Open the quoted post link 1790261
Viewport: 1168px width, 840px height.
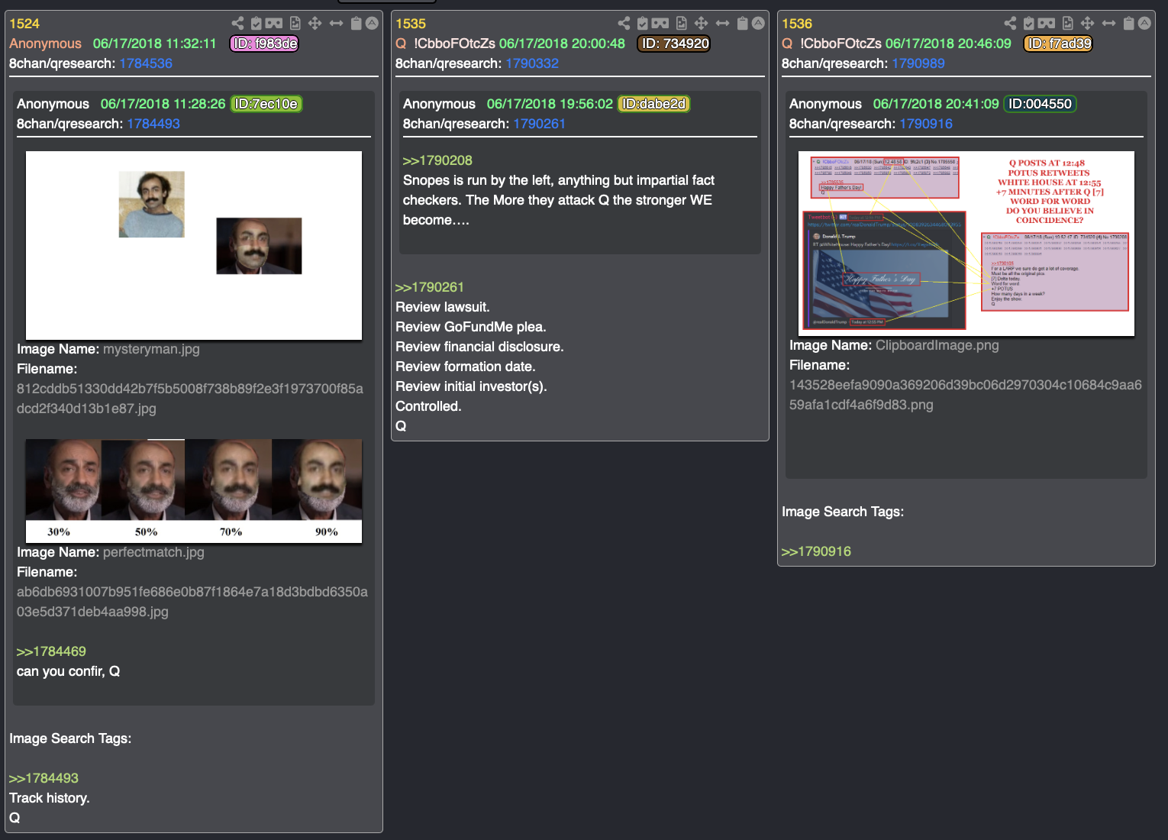tap(540, 124)
